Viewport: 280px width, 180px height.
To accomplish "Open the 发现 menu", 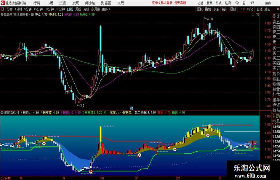I will tap(76, 3).
